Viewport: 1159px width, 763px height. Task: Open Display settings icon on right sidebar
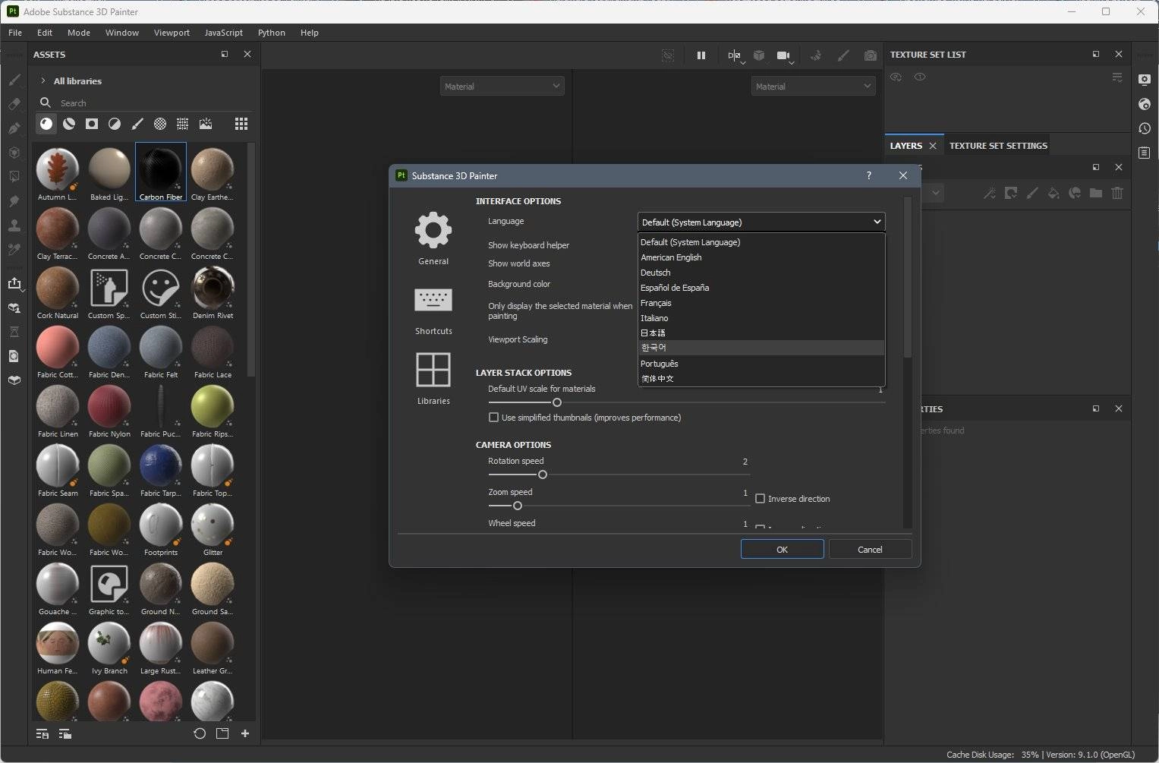pyautogui.click(x=1145, y=80)
